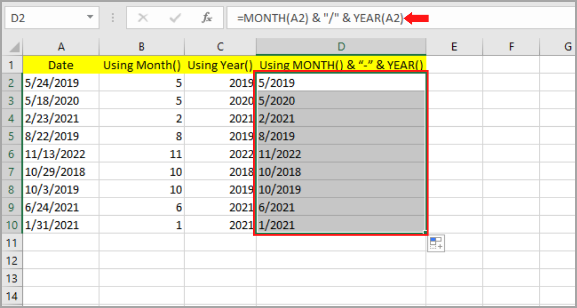
Task: Click the Enter (checkmark) icon in formula bar
Action: click(175, 18)
